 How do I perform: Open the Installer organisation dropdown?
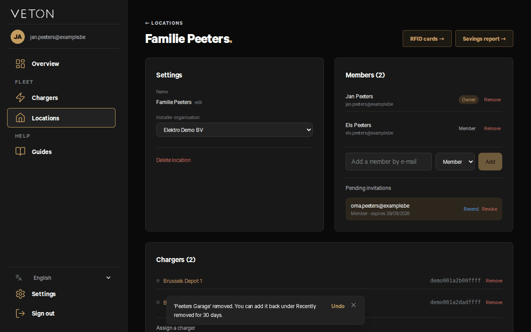point(235,130)
